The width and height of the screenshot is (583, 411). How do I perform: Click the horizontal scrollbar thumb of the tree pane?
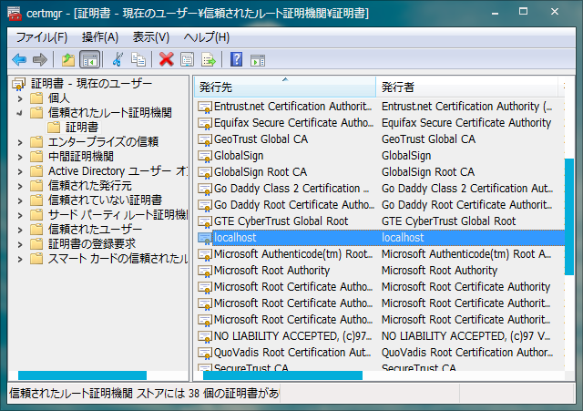[x=82, y=375]
